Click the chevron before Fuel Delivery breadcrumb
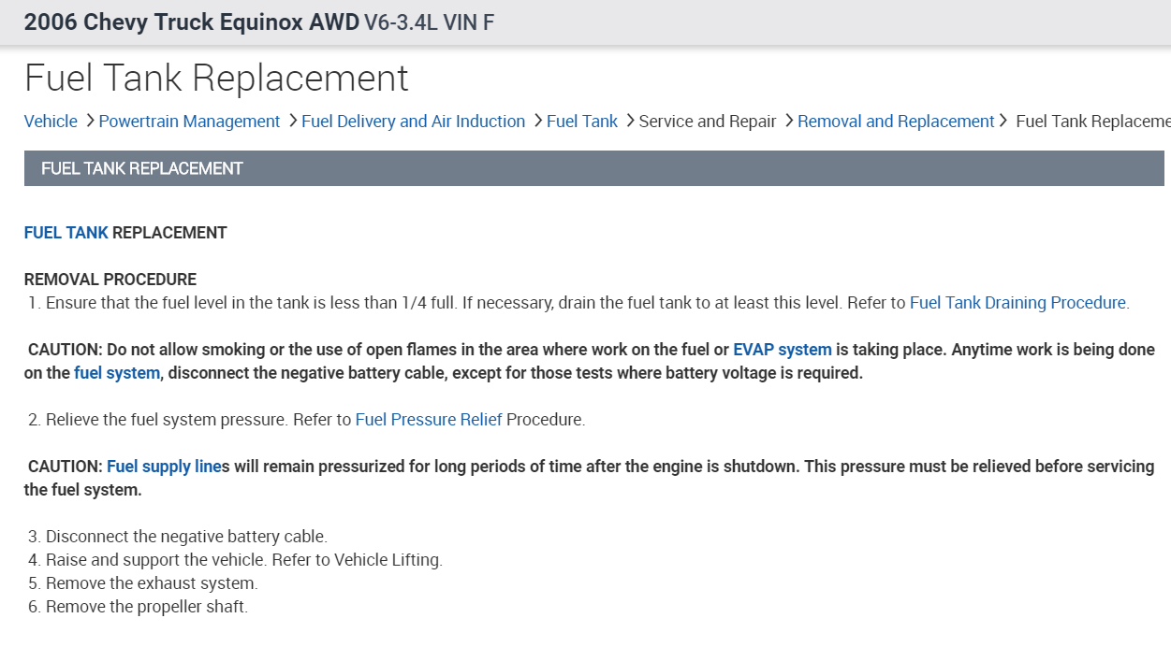This screenshot has width=1171, height=647. coord(293,121)
